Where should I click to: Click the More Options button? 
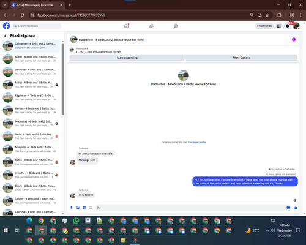[x=241, y=58]
